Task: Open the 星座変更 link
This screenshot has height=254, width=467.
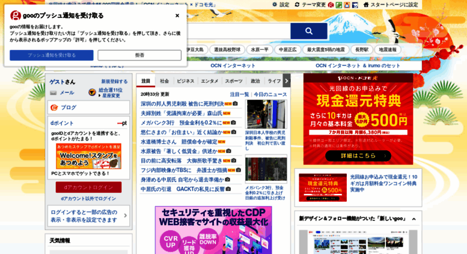Action: [111, 95]
